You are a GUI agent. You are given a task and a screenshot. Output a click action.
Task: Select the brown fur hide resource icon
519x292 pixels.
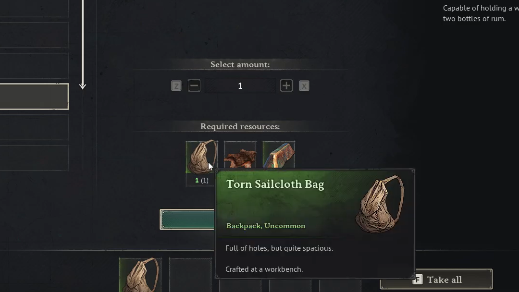(x=240, y=155)
